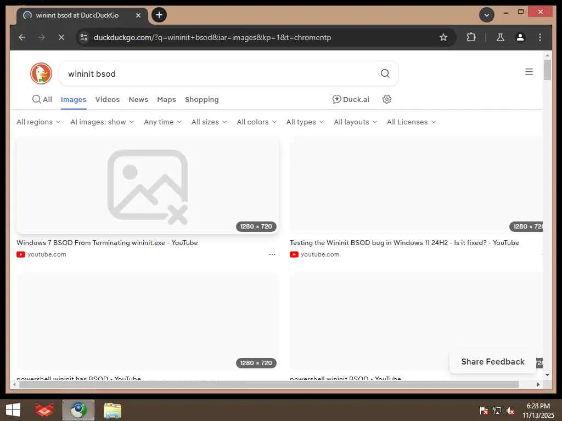Open the three-dot options for Windows 7 BSOD result
The height and width of the screenshot is (421, 562).
pyautogui.click(x=272, y=254)
